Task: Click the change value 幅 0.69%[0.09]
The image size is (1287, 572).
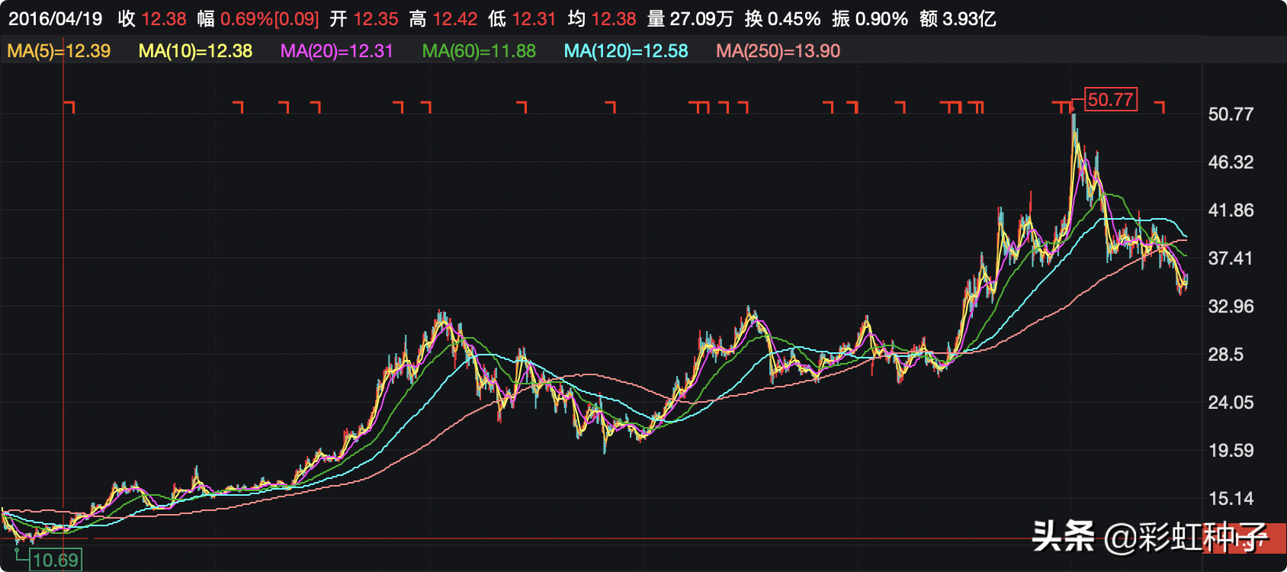Action: 258,19
